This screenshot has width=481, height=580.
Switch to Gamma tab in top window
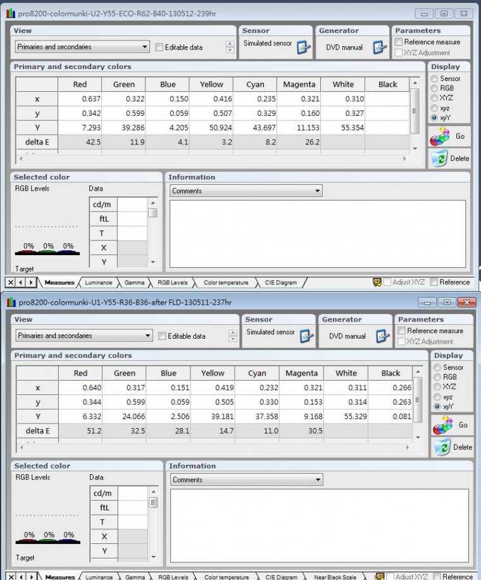[134, 282]
